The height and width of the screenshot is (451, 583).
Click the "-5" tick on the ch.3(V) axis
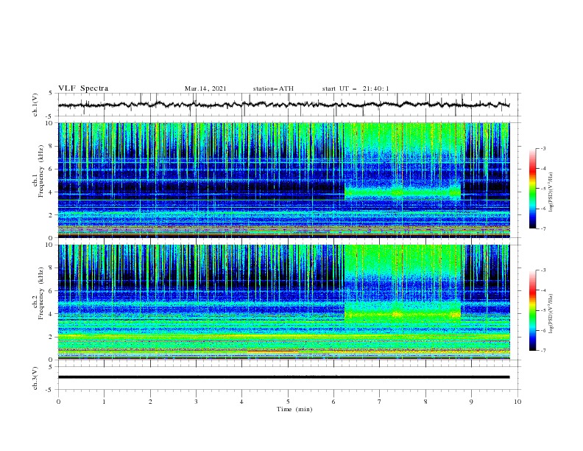50,390
